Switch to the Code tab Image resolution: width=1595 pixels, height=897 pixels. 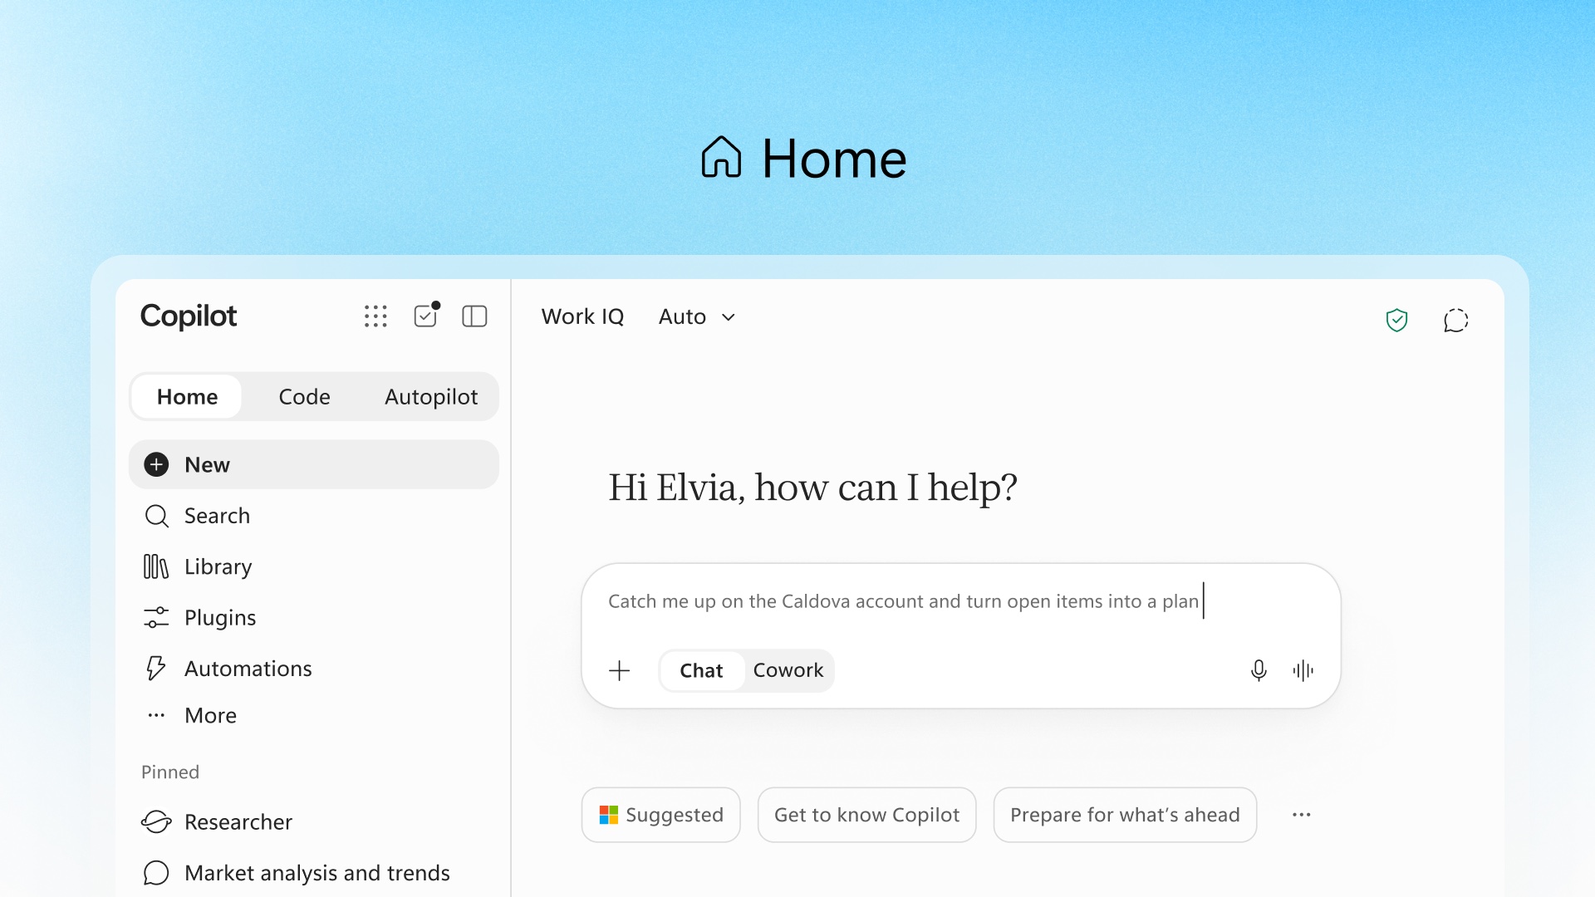(304, 397)
